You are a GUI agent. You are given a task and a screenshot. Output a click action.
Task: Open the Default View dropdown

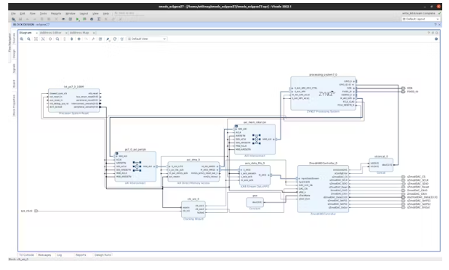pos(147,39)
